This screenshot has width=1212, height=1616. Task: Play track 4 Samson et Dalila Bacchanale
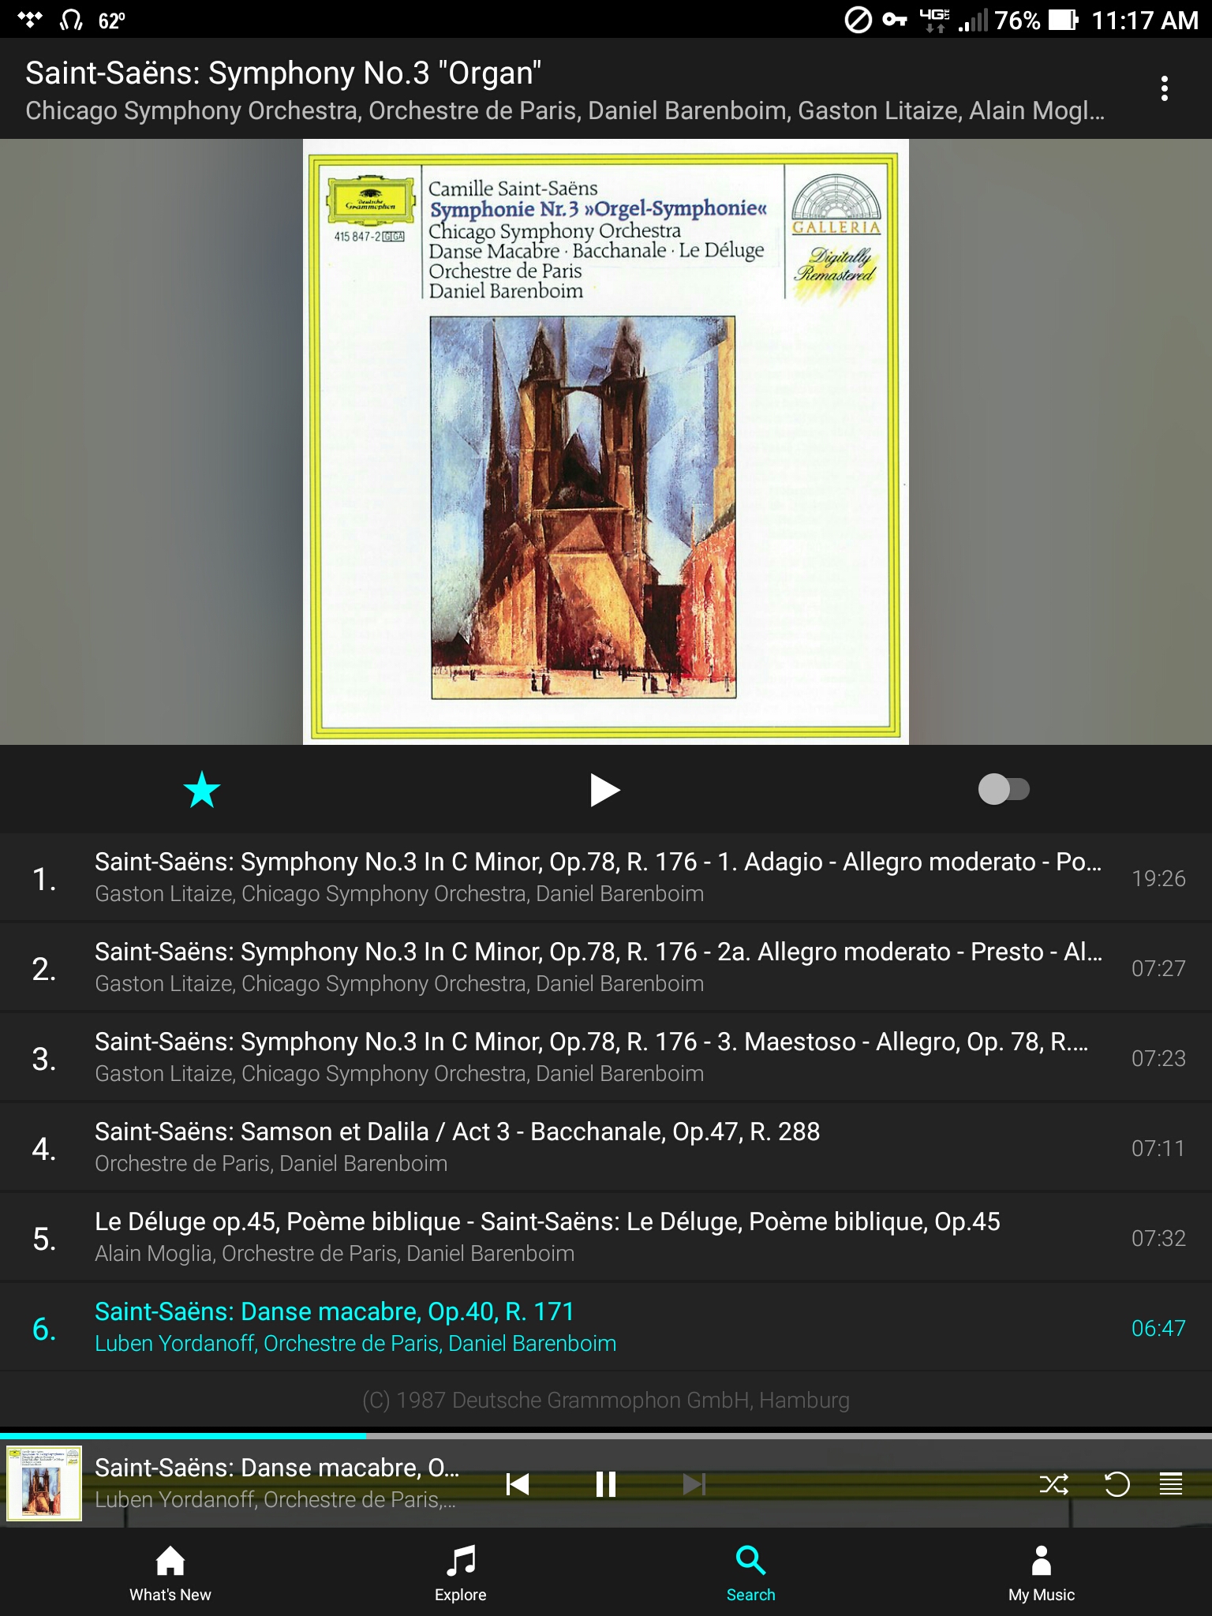click(606, 1147)
